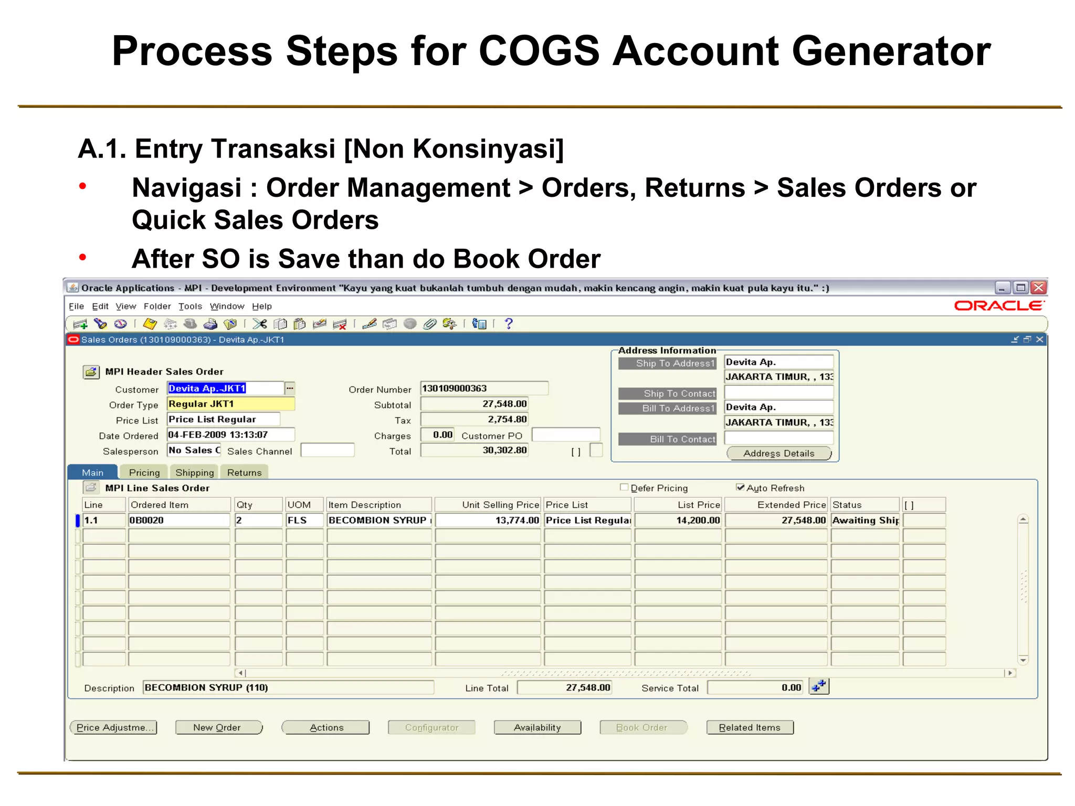Click the Attachments paperclip icon

(x=430, y=324)
